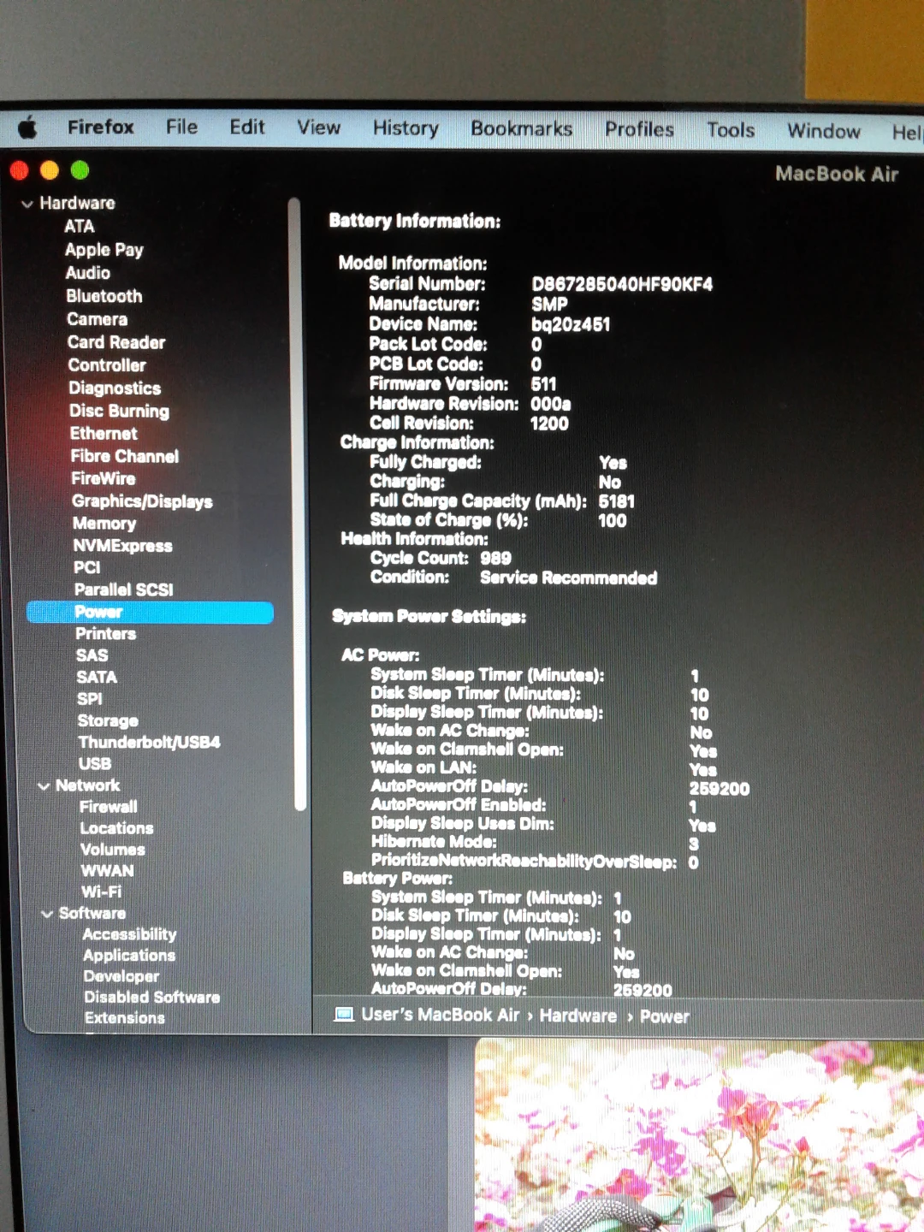Select SAS in the sidebar

tap(92, 655)
